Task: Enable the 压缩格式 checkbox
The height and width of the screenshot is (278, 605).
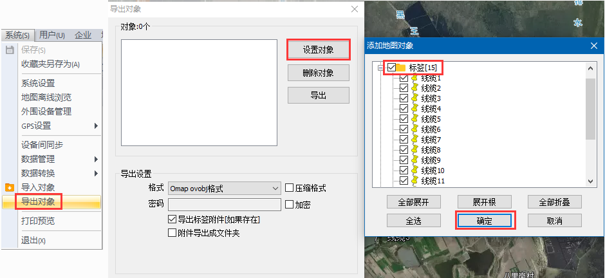Action: 290,189
